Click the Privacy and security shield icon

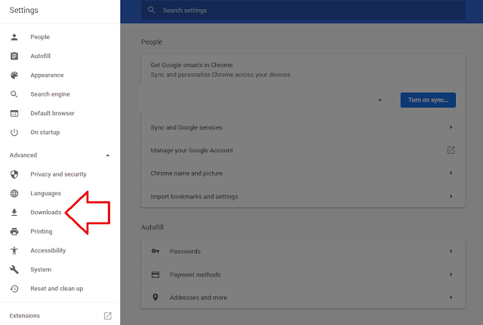click(14, 174)
